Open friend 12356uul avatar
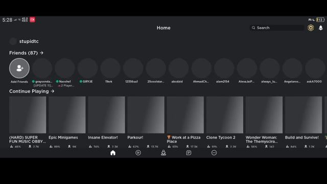The width and height of the screenshot is (327, 184). (x=133, y=68)
